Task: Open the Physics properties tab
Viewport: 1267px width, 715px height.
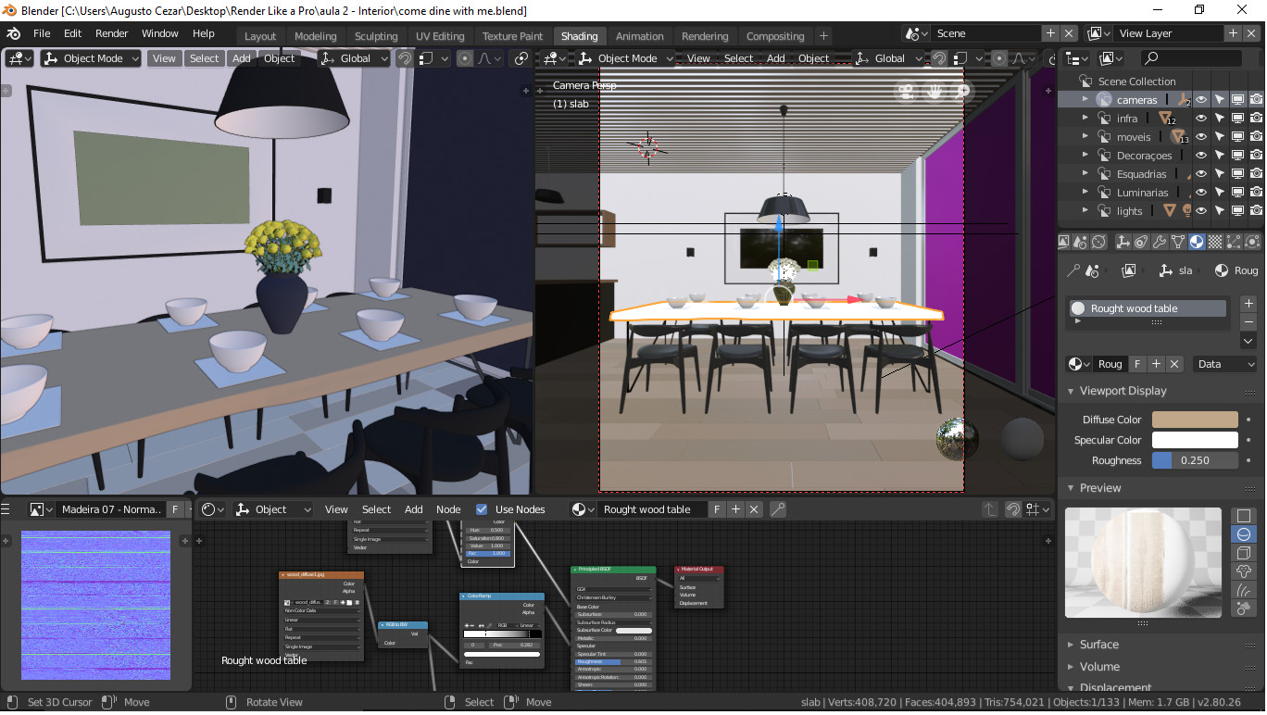Action: click(1252, 243)
